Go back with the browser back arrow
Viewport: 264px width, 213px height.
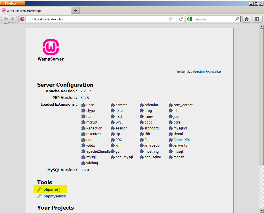(6, 19)
